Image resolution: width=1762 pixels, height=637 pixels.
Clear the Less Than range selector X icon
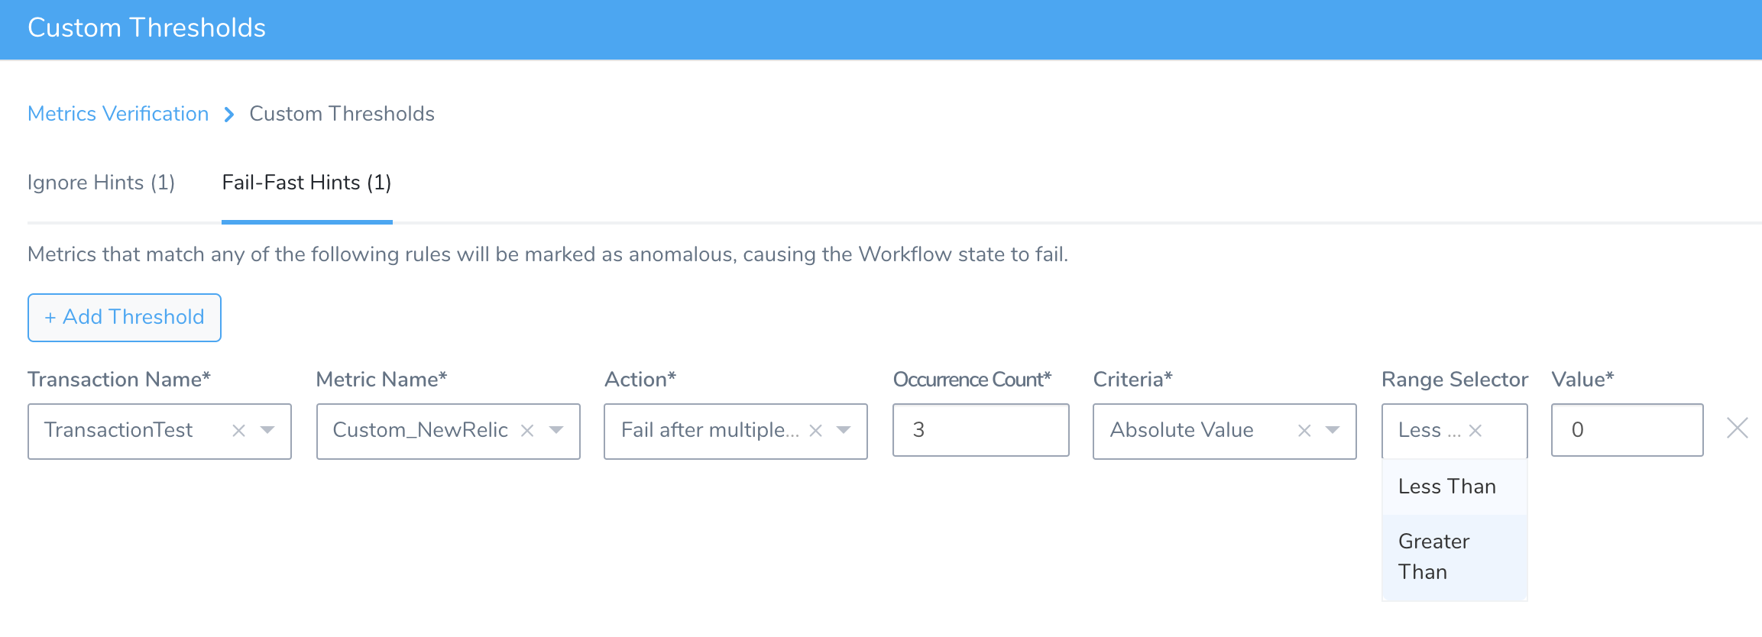pyautogui.click(x=1475, y=431)
